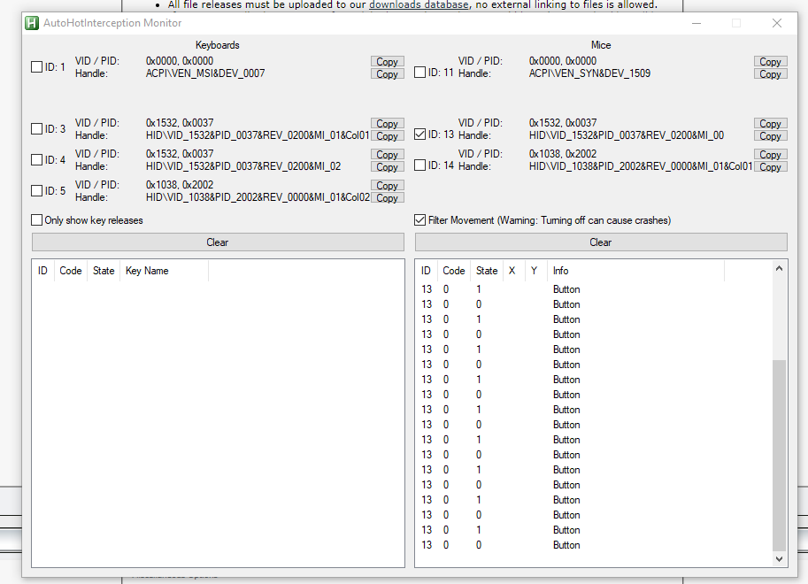This screenshot has width=808, height=584.
Task: Copy handle of keyboard ID 5
Action: (387, 197)
